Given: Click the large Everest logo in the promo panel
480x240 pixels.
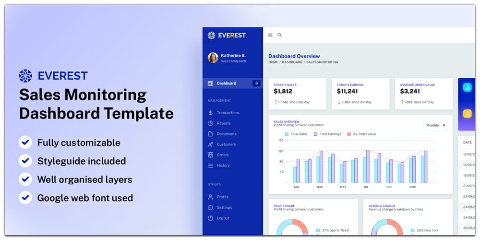Looking at the screenshot, I should click(x=53, y=76).
